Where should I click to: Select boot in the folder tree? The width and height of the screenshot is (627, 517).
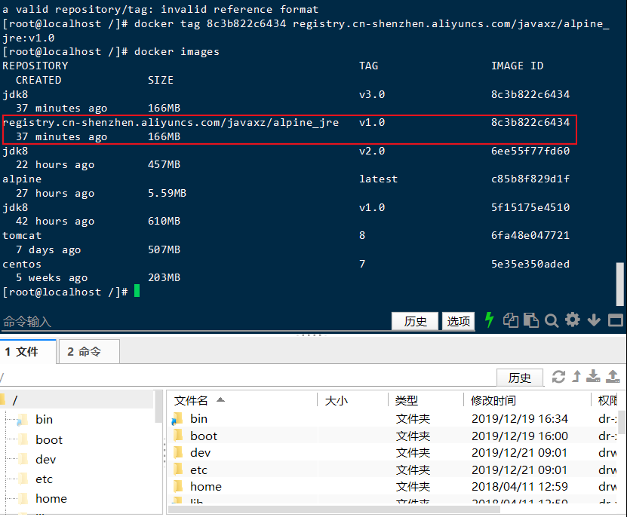[49, 439]
